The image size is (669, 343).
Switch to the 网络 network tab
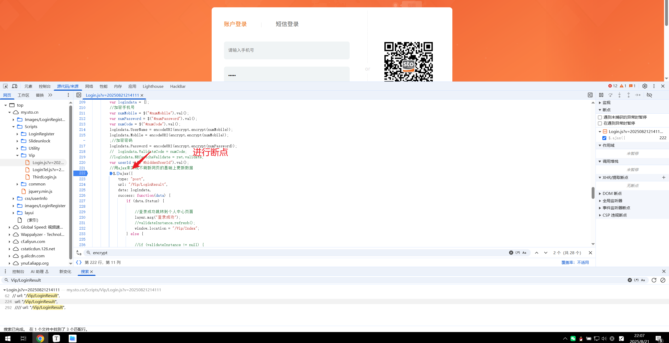coord(89,86)
